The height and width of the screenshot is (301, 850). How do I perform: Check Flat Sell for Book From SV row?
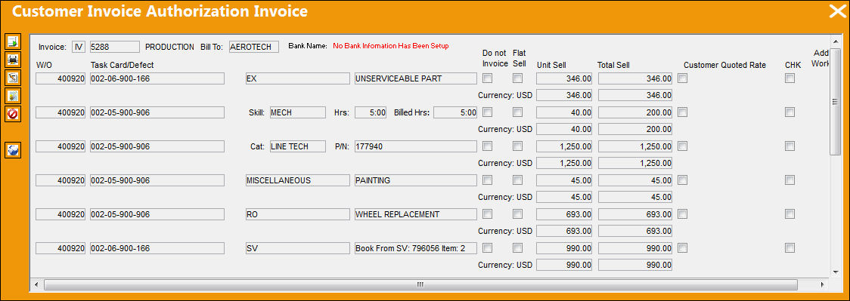(518, 248)
